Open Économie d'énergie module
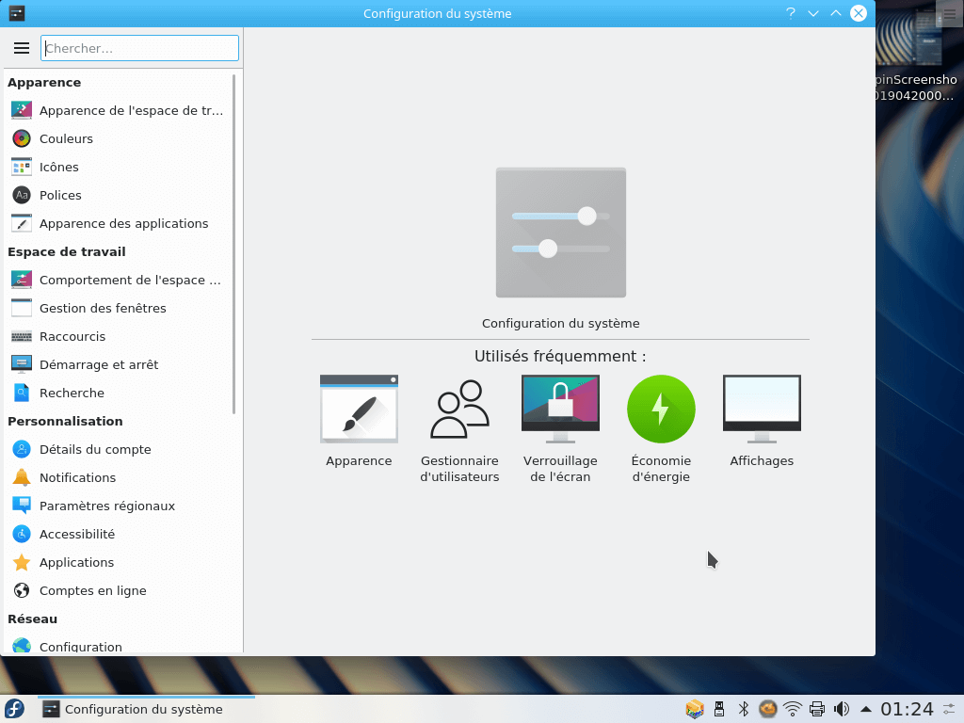Screen dimensions: 964x723 [x=661, y=429]
